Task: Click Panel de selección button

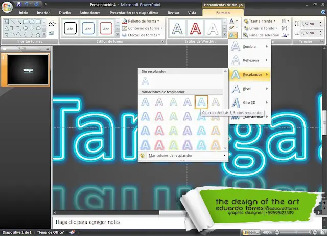Action: (x=260, y=35)
